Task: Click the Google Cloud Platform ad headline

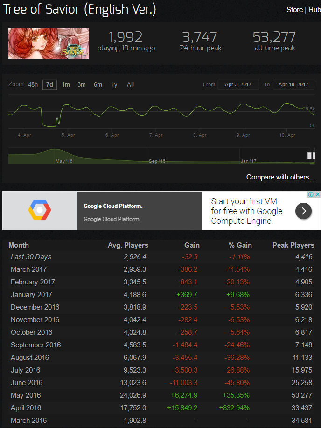Action: click(113, 206)
